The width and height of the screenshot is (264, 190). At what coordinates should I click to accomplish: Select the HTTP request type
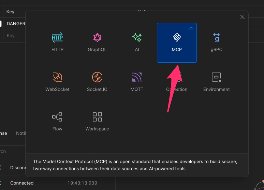click(57, 43)
